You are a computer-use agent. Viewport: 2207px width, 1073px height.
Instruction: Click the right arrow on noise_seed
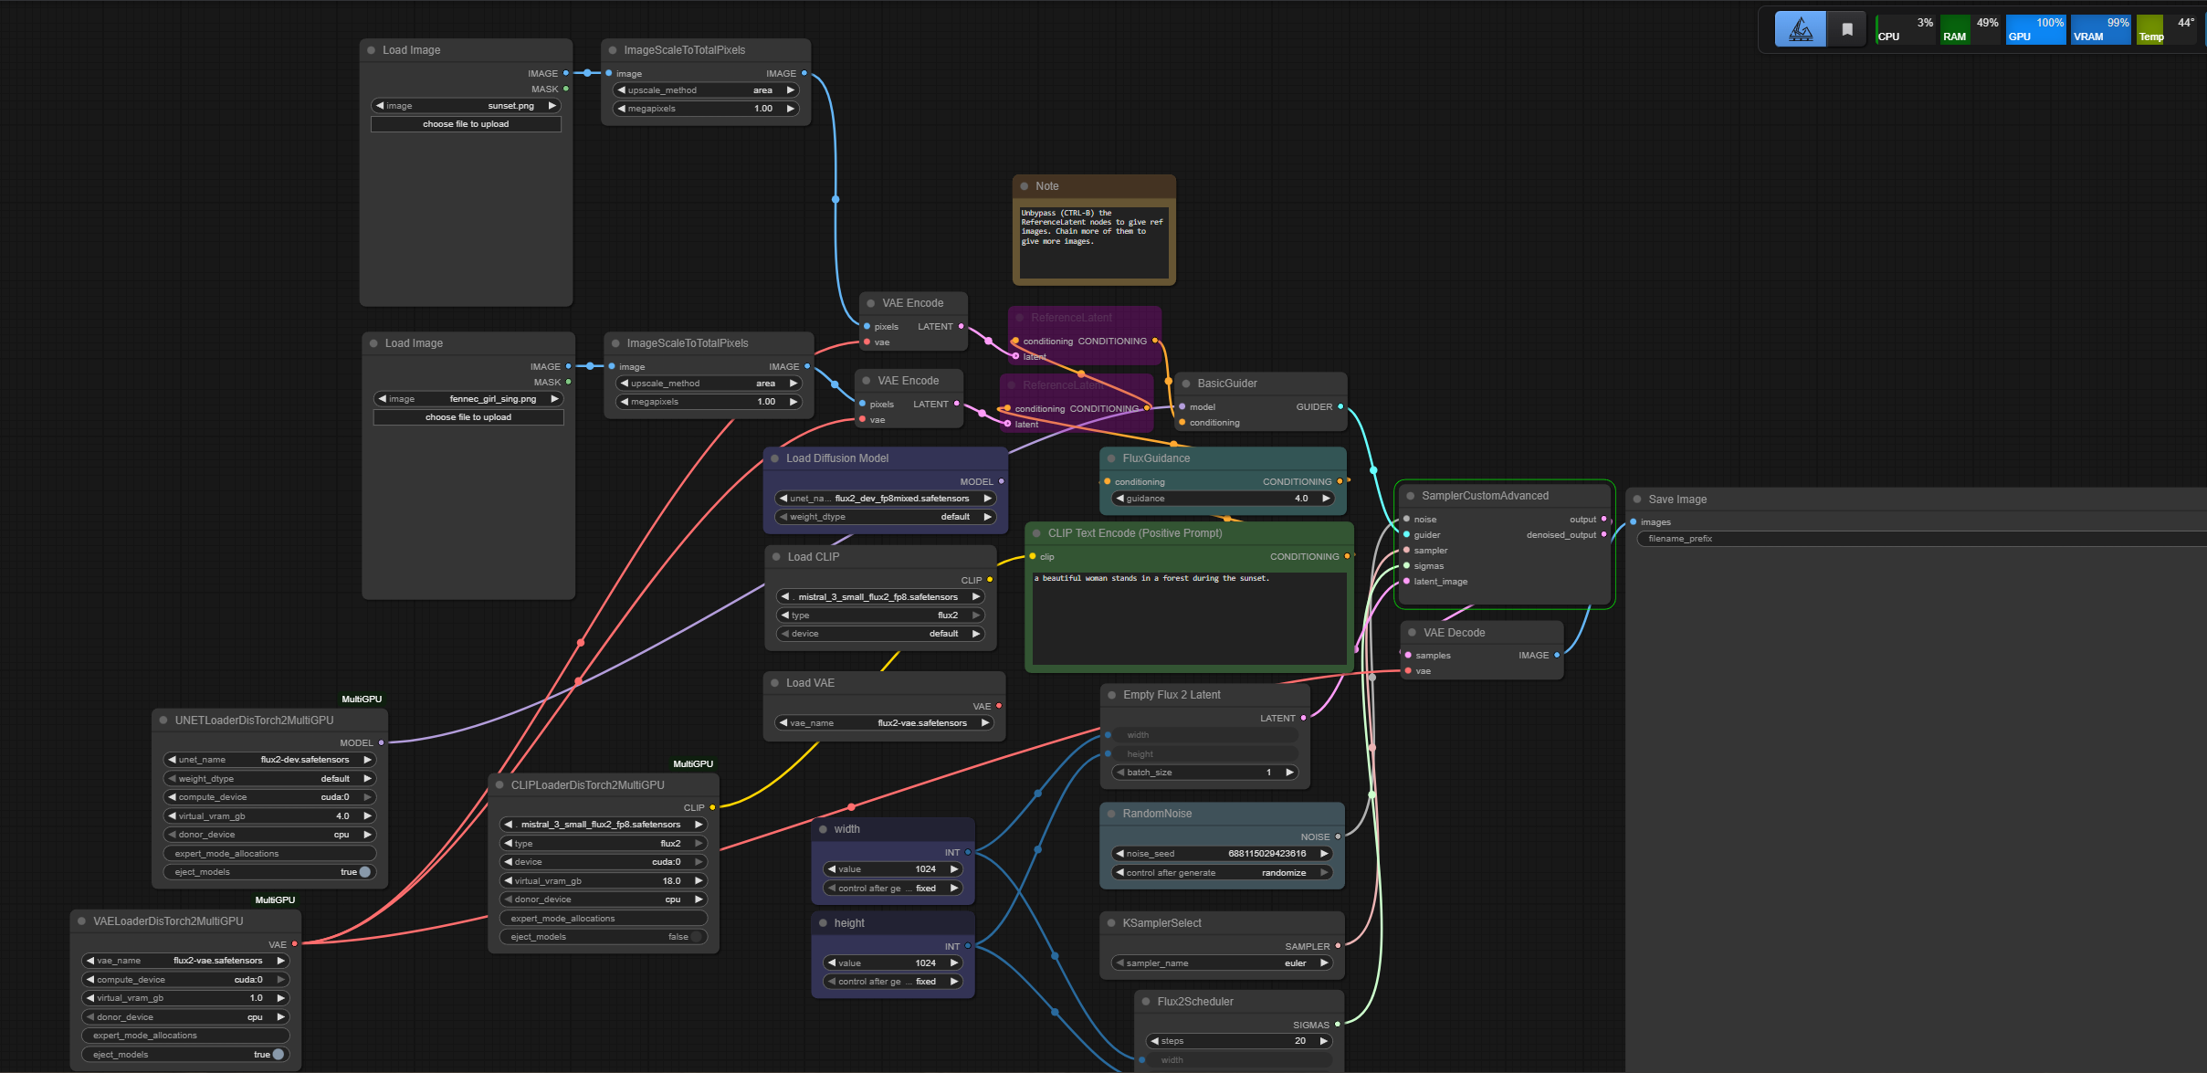[1324, 854]
